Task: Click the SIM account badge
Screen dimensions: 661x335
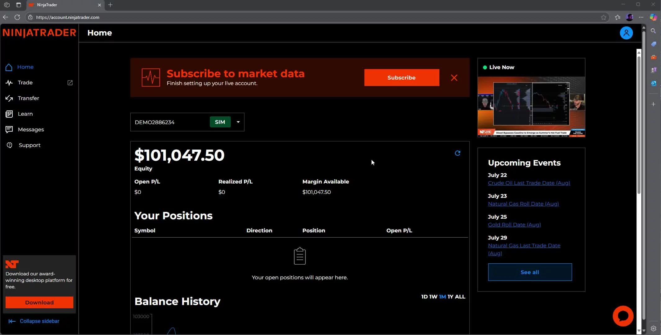Action: pos(220,122)
